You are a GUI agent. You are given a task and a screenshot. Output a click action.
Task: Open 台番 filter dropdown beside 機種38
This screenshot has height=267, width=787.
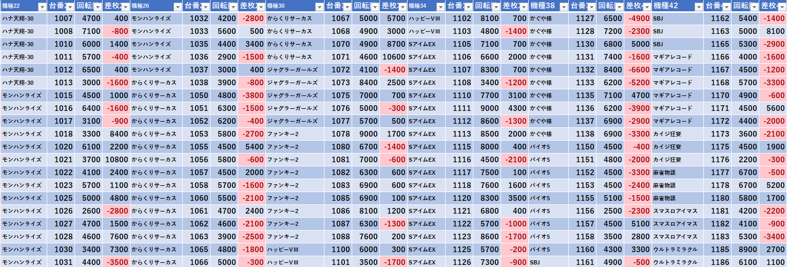point(590,7)
